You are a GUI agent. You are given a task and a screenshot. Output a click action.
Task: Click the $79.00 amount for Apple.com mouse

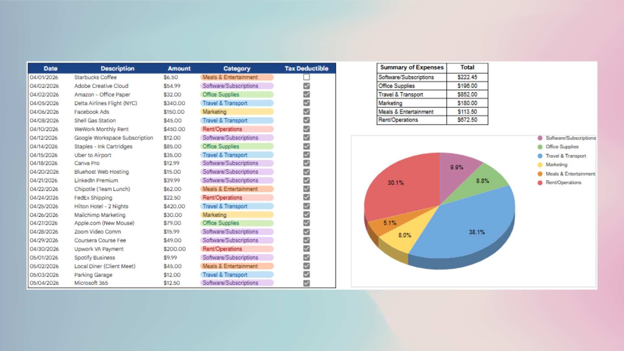172,223
